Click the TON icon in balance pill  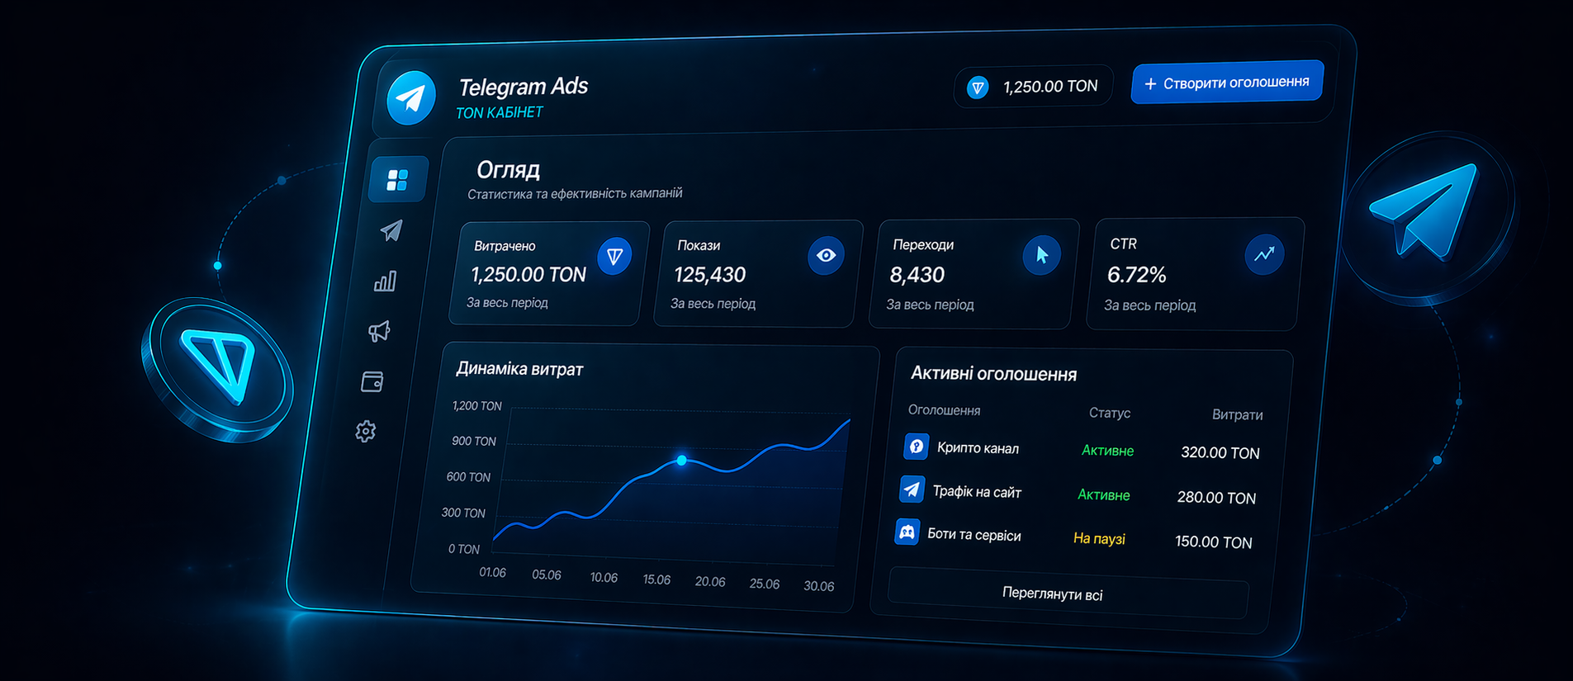(x=978, y=87)
